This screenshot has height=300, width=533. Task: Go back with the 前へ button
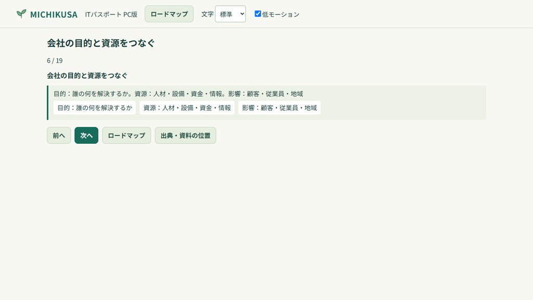click(x=59, y=135)
